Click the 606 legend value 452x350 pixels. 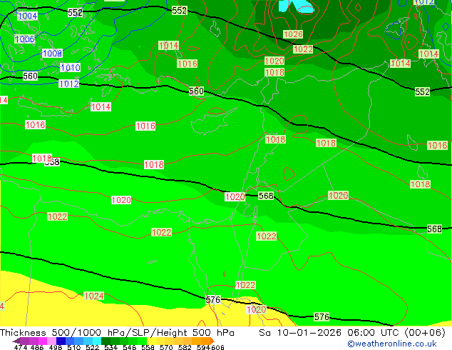(217, 347)
